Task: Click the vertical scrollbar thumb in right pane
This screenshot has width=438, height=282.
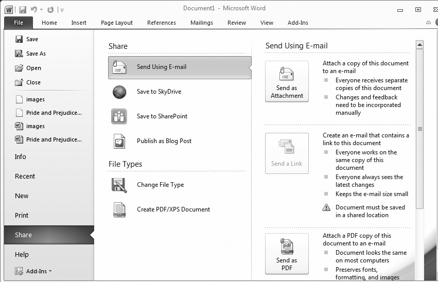Action: point(419,129)
